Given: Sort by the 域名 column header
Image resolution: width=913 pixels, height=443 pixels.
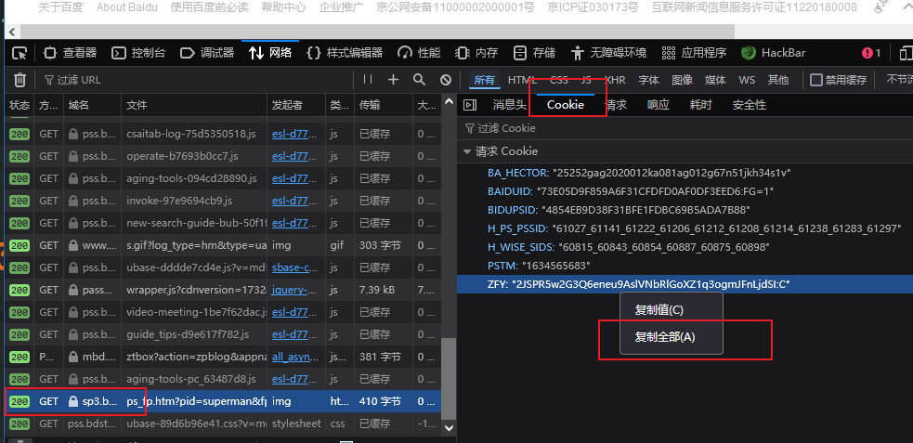Looking at the screenshot, I should tap(92, 105).
